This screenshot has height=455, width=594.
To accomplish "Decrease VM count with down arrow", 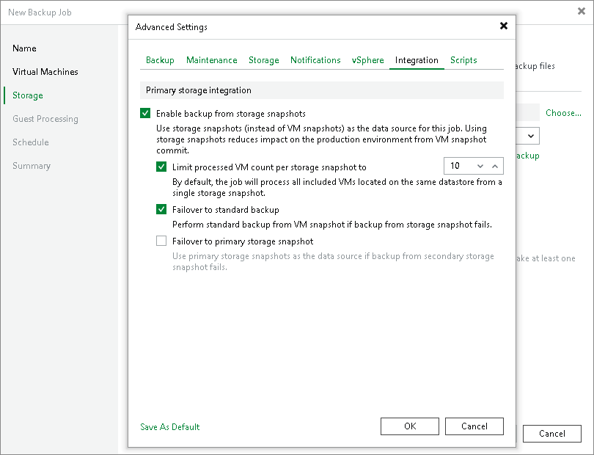I will pyautogui.click(x=480, y=166).
